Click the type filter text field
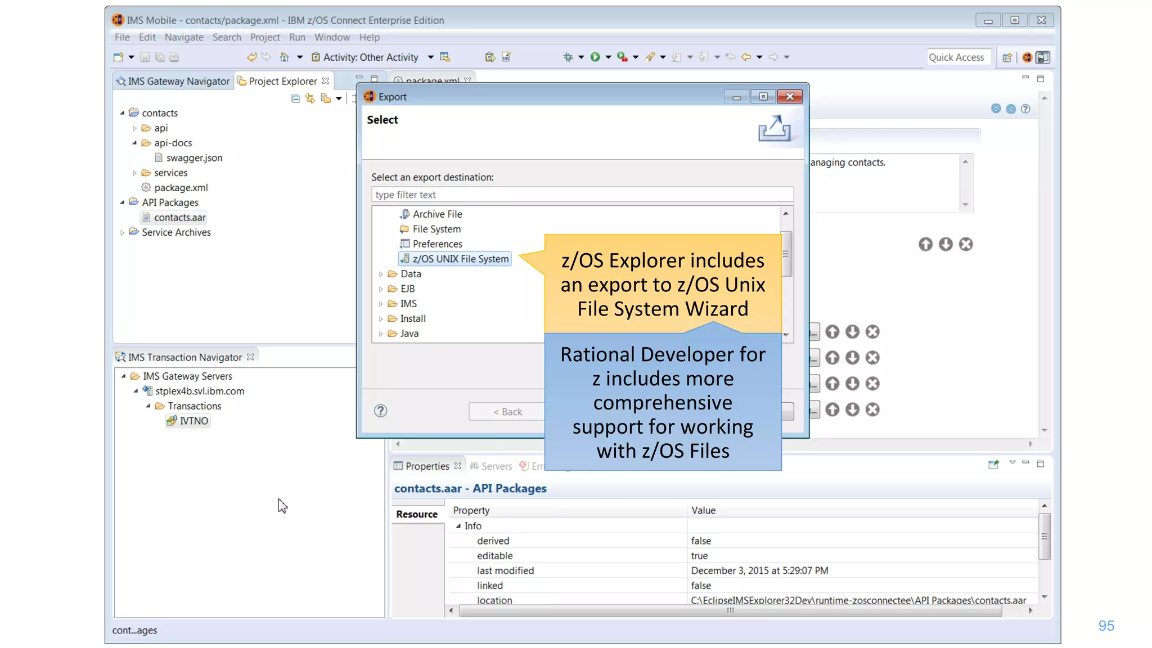The width and height of the screenshot is (1152, 648). [x=582, y=195]
